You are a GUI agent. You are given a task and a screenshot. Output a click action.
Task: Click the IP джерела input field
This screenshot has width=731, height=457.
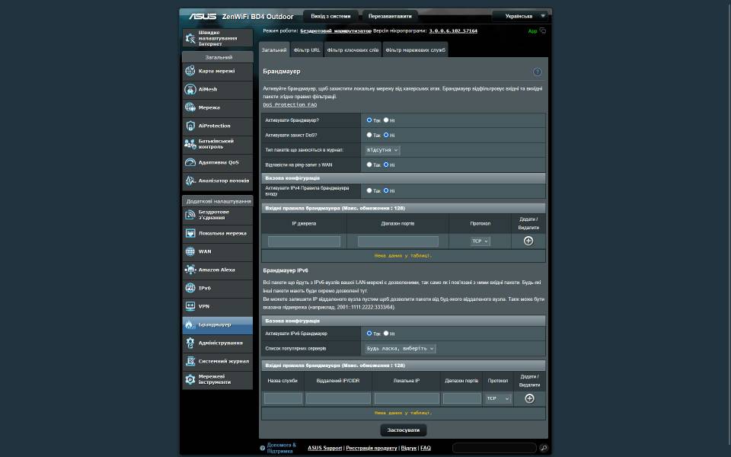[x=304, y=241]
